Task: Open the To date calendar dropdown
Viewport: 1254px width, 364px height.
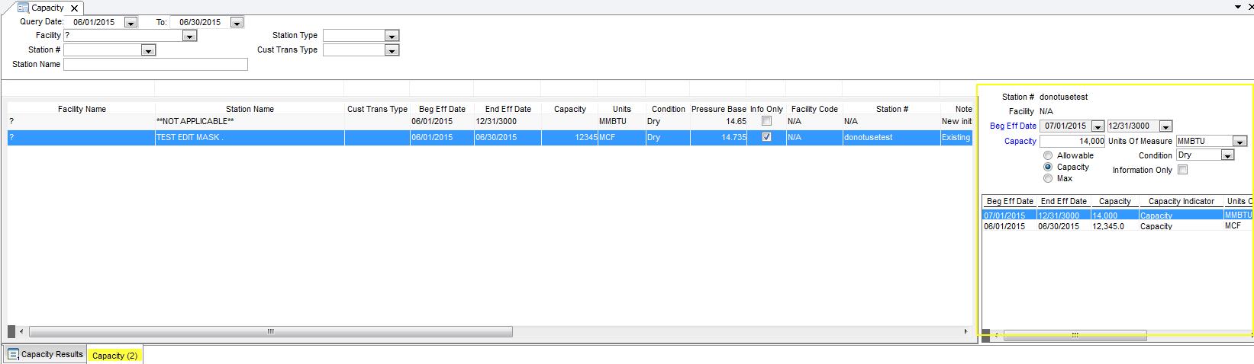Action: coord(237,23)
